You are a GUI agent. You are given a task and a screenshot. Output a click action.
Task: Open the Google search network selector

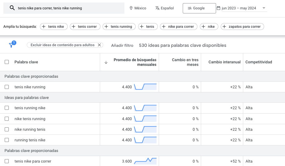199,8
